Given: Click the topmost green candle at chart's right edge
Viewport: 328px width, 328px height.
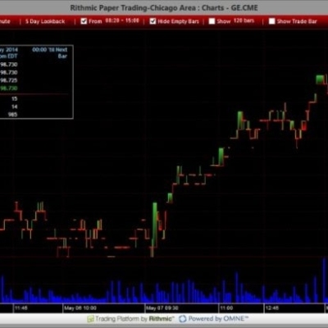Looking at the screenshot, I should tap(320, 80).
